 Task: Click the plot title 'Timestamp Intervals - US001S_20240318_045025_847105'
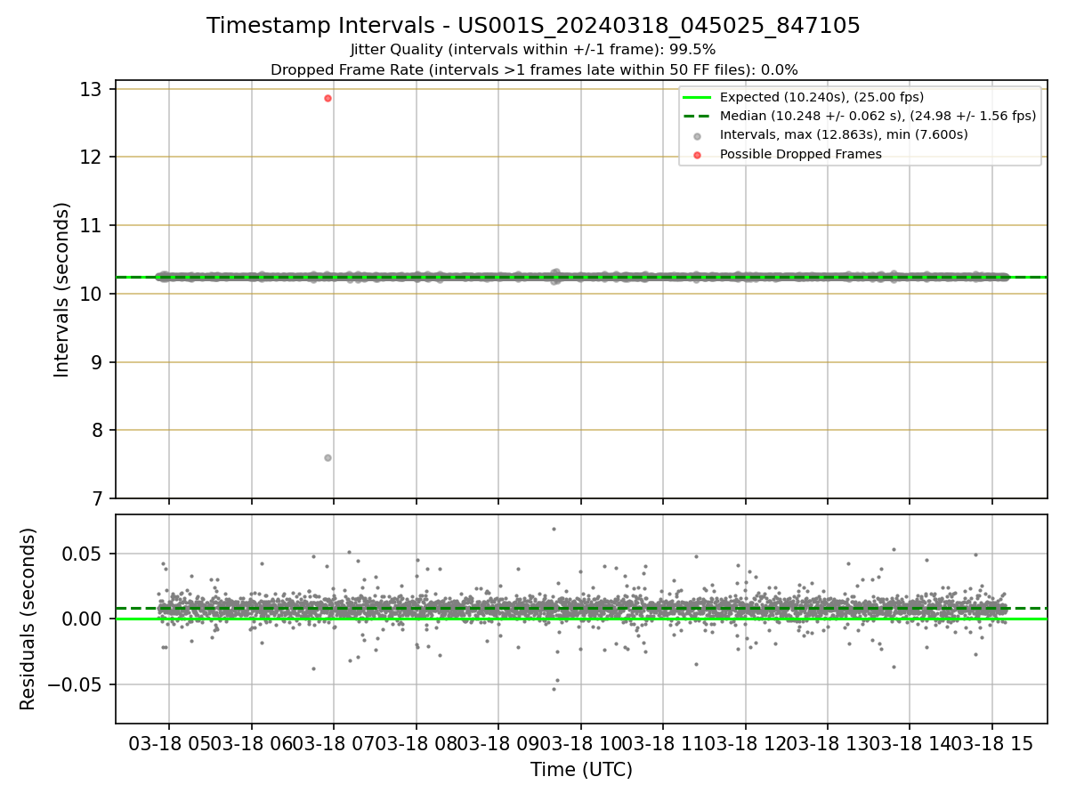pos(533,26)
